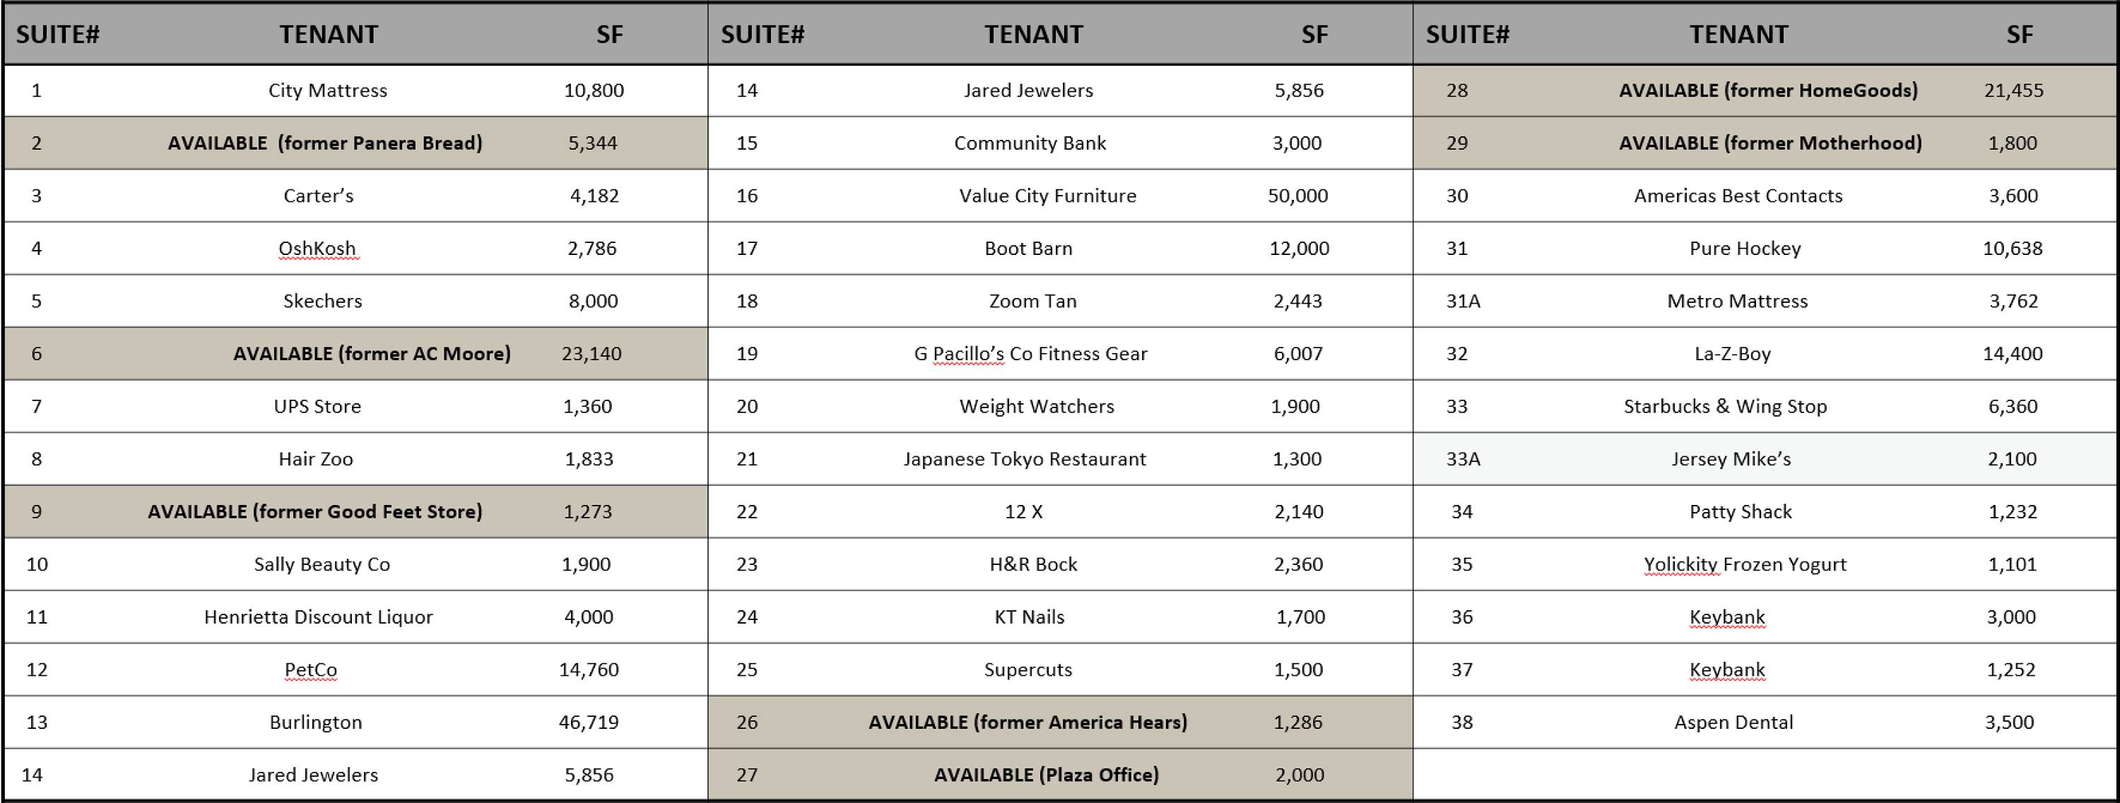Click the Pure Hockey tenant cell
Screen dimensions: 2120x803
(1745, 249)
